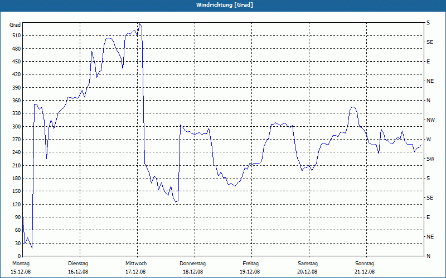Select the 270 y-axis value
446x278 pixels.
click(x=17, y=140)
